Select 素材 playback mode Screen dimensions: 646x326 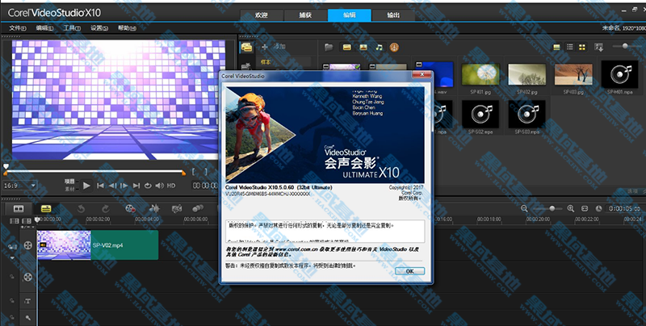pyautogui.click(x=69, y=190)
